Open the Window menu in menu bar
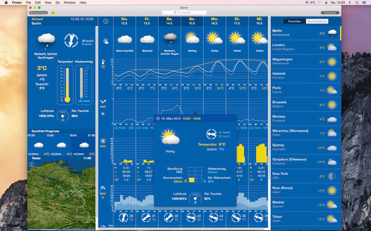Screen dimensions: 371x231 (70, 2)
